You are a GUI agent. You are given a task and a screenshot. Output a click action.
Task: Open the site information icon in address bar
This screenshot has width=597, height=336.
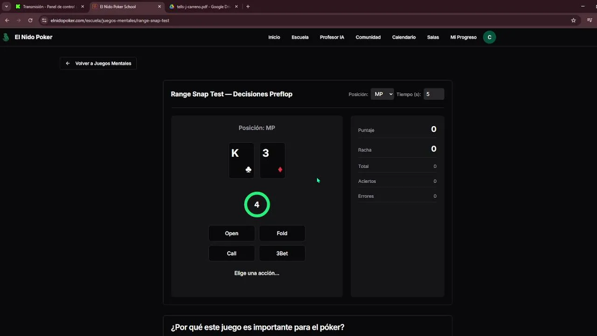(x=44, y=21)
